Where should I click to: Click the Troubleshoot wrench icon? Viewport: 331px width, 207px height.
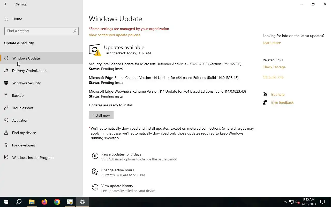click(x=6, y=108)
